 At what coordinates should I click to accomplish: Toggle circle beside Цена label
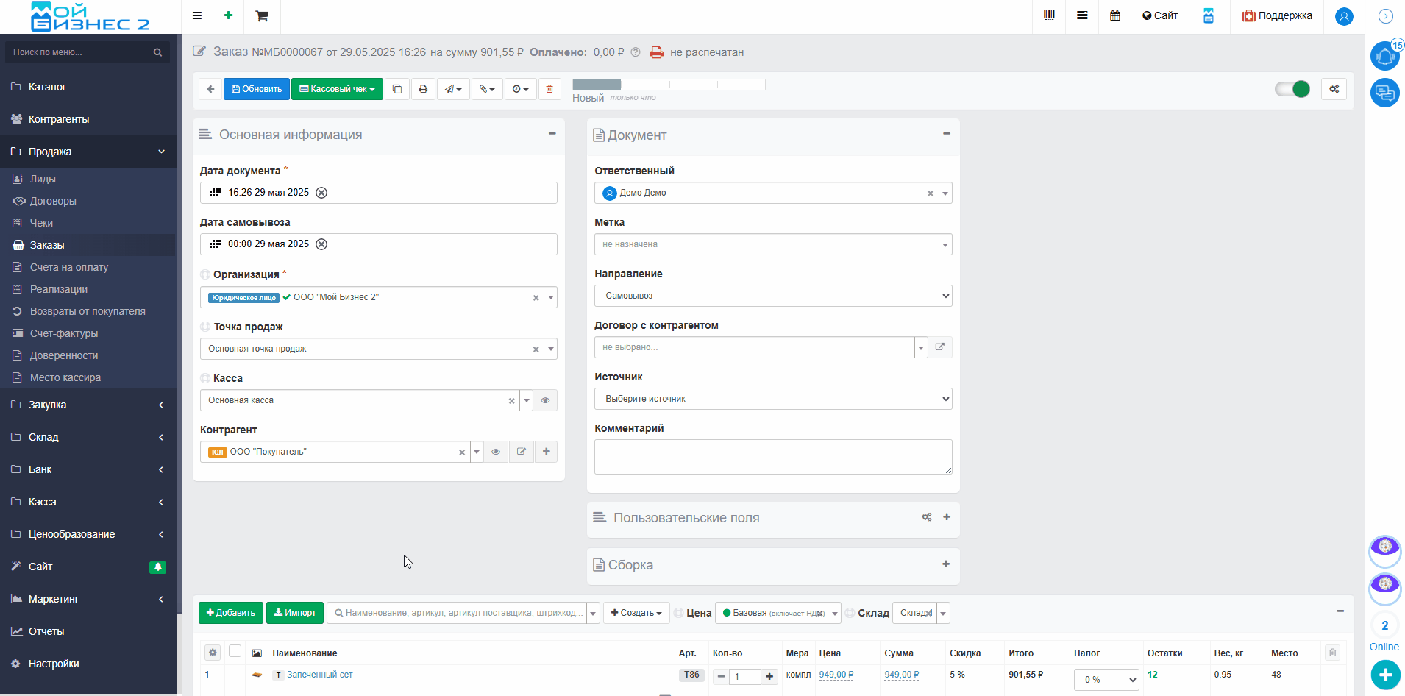(679, 613)
